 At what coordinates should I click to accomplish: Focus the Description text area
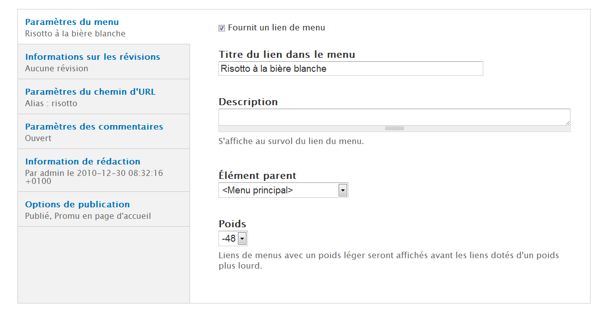click(394, 117)
